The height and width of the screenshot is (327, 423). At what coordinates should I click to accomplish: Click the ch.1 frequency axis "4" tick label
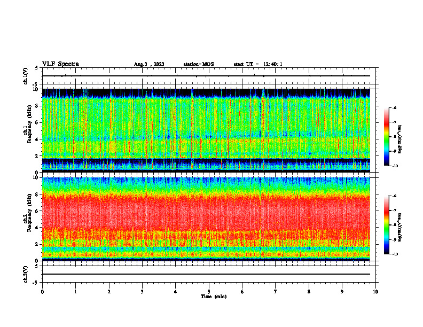pyautogui.click(x=37, y=139)
